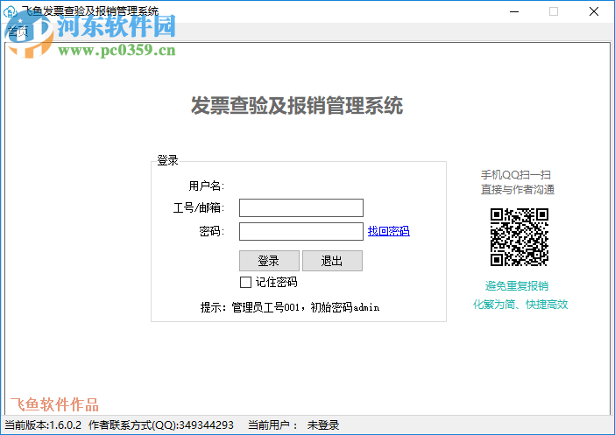Click the 登录 button
615x435 pixels.
270,261
